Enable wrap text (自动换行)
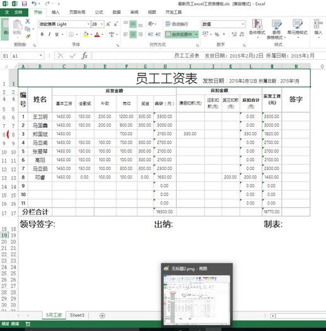The height and width of the screenshot is (331, 326). coord(177,24)
